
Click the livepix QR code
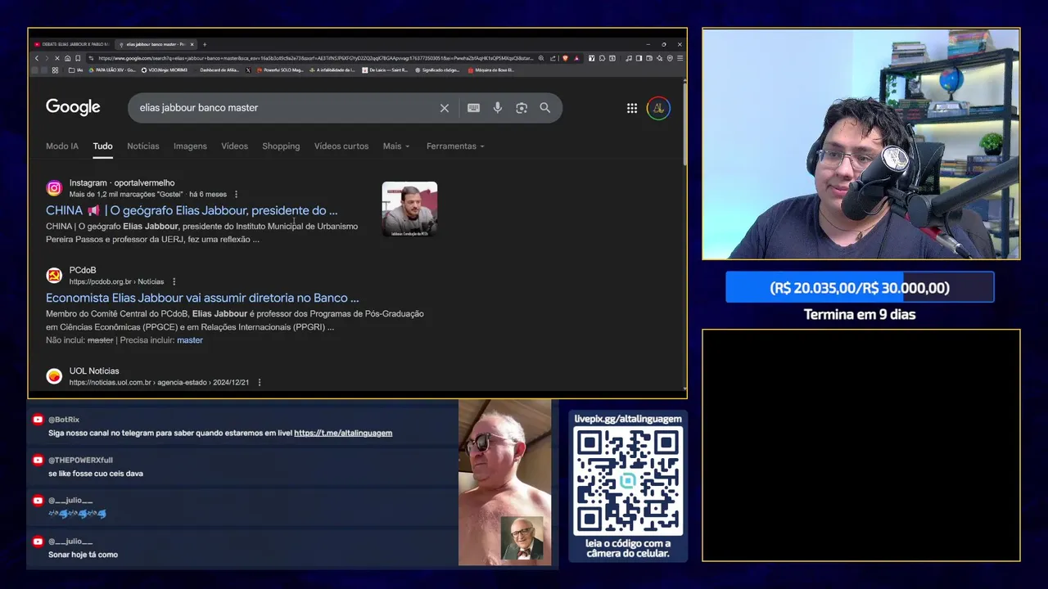(x=628, y=482)
